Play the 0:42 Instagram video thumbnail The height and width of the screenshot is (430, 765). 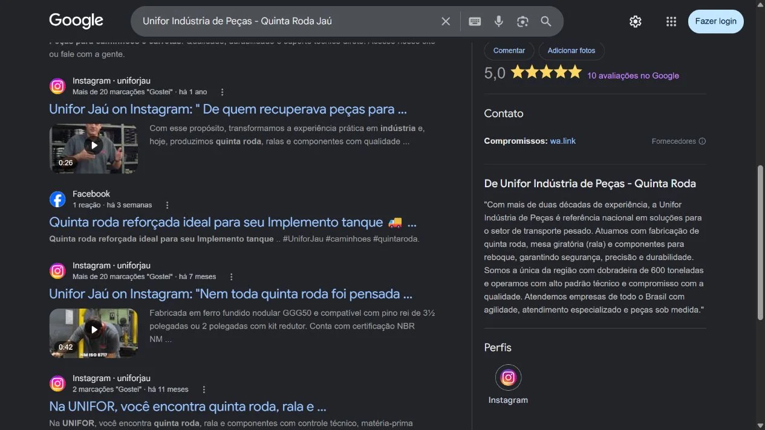(94, 333)
